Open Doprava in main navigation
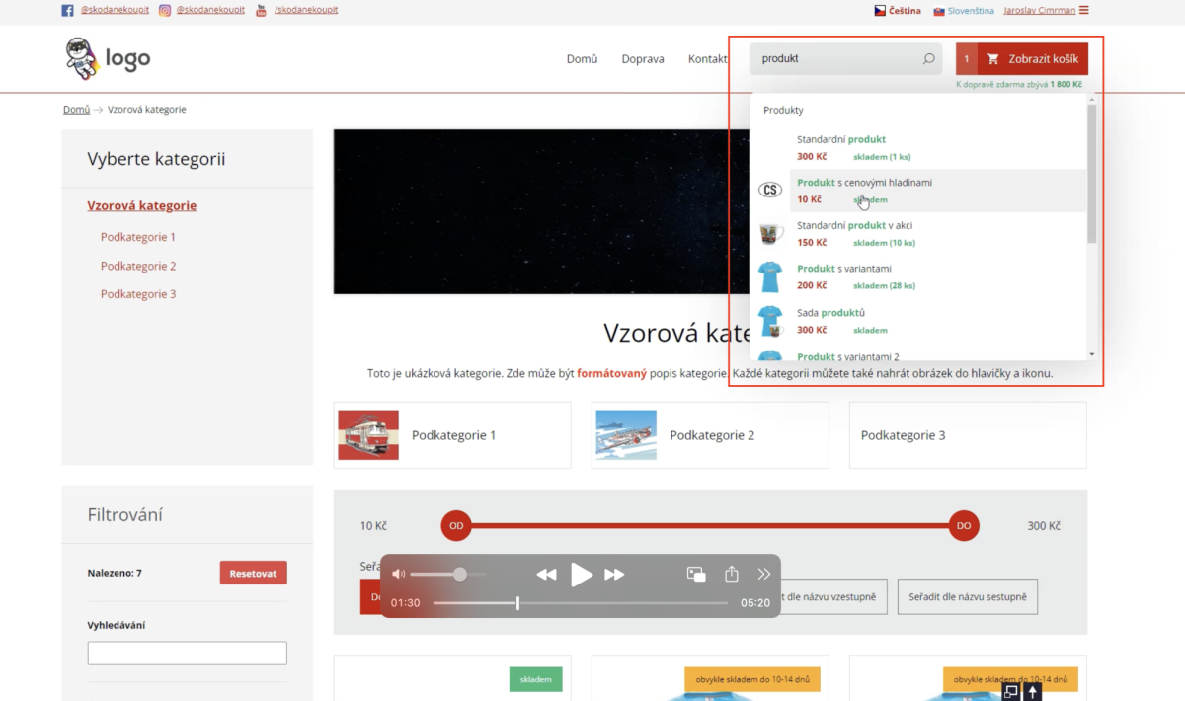The image size is (1185, 701). [x=643, y=59]
